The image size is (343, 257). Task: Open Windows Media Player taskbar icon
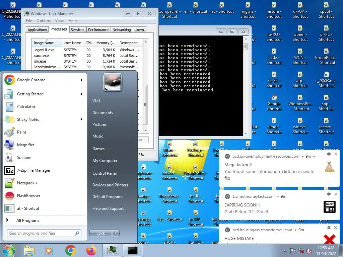coord(50,250)
